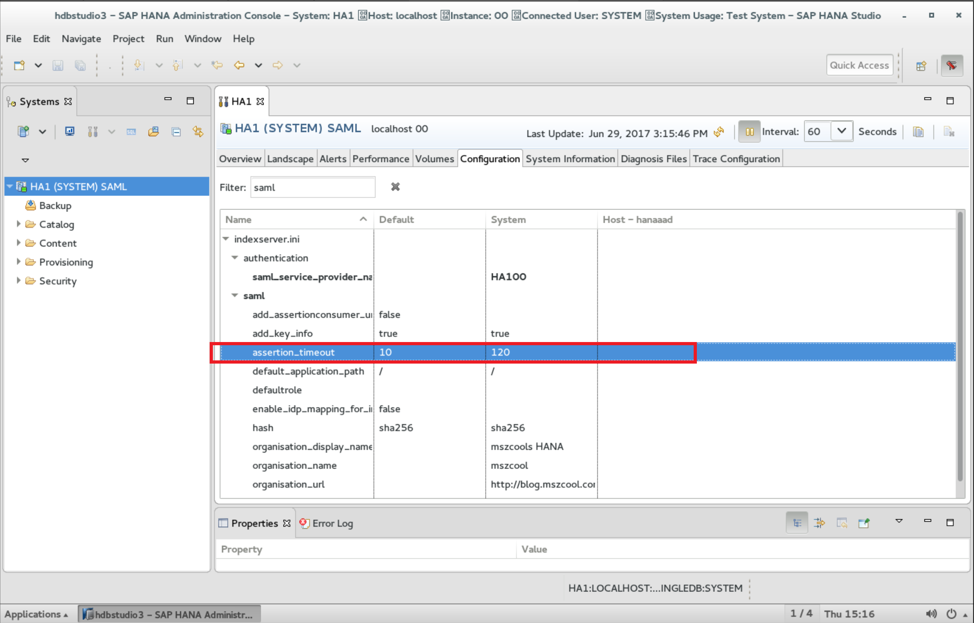Click the configuration table vertical scrollbar

tap(960, 348)
